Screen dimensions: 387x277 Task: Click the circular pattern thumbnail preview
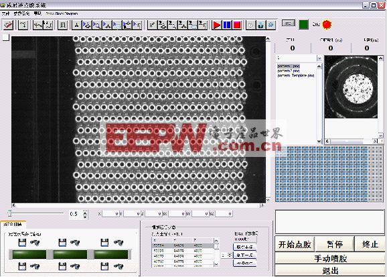pos(351,87)
